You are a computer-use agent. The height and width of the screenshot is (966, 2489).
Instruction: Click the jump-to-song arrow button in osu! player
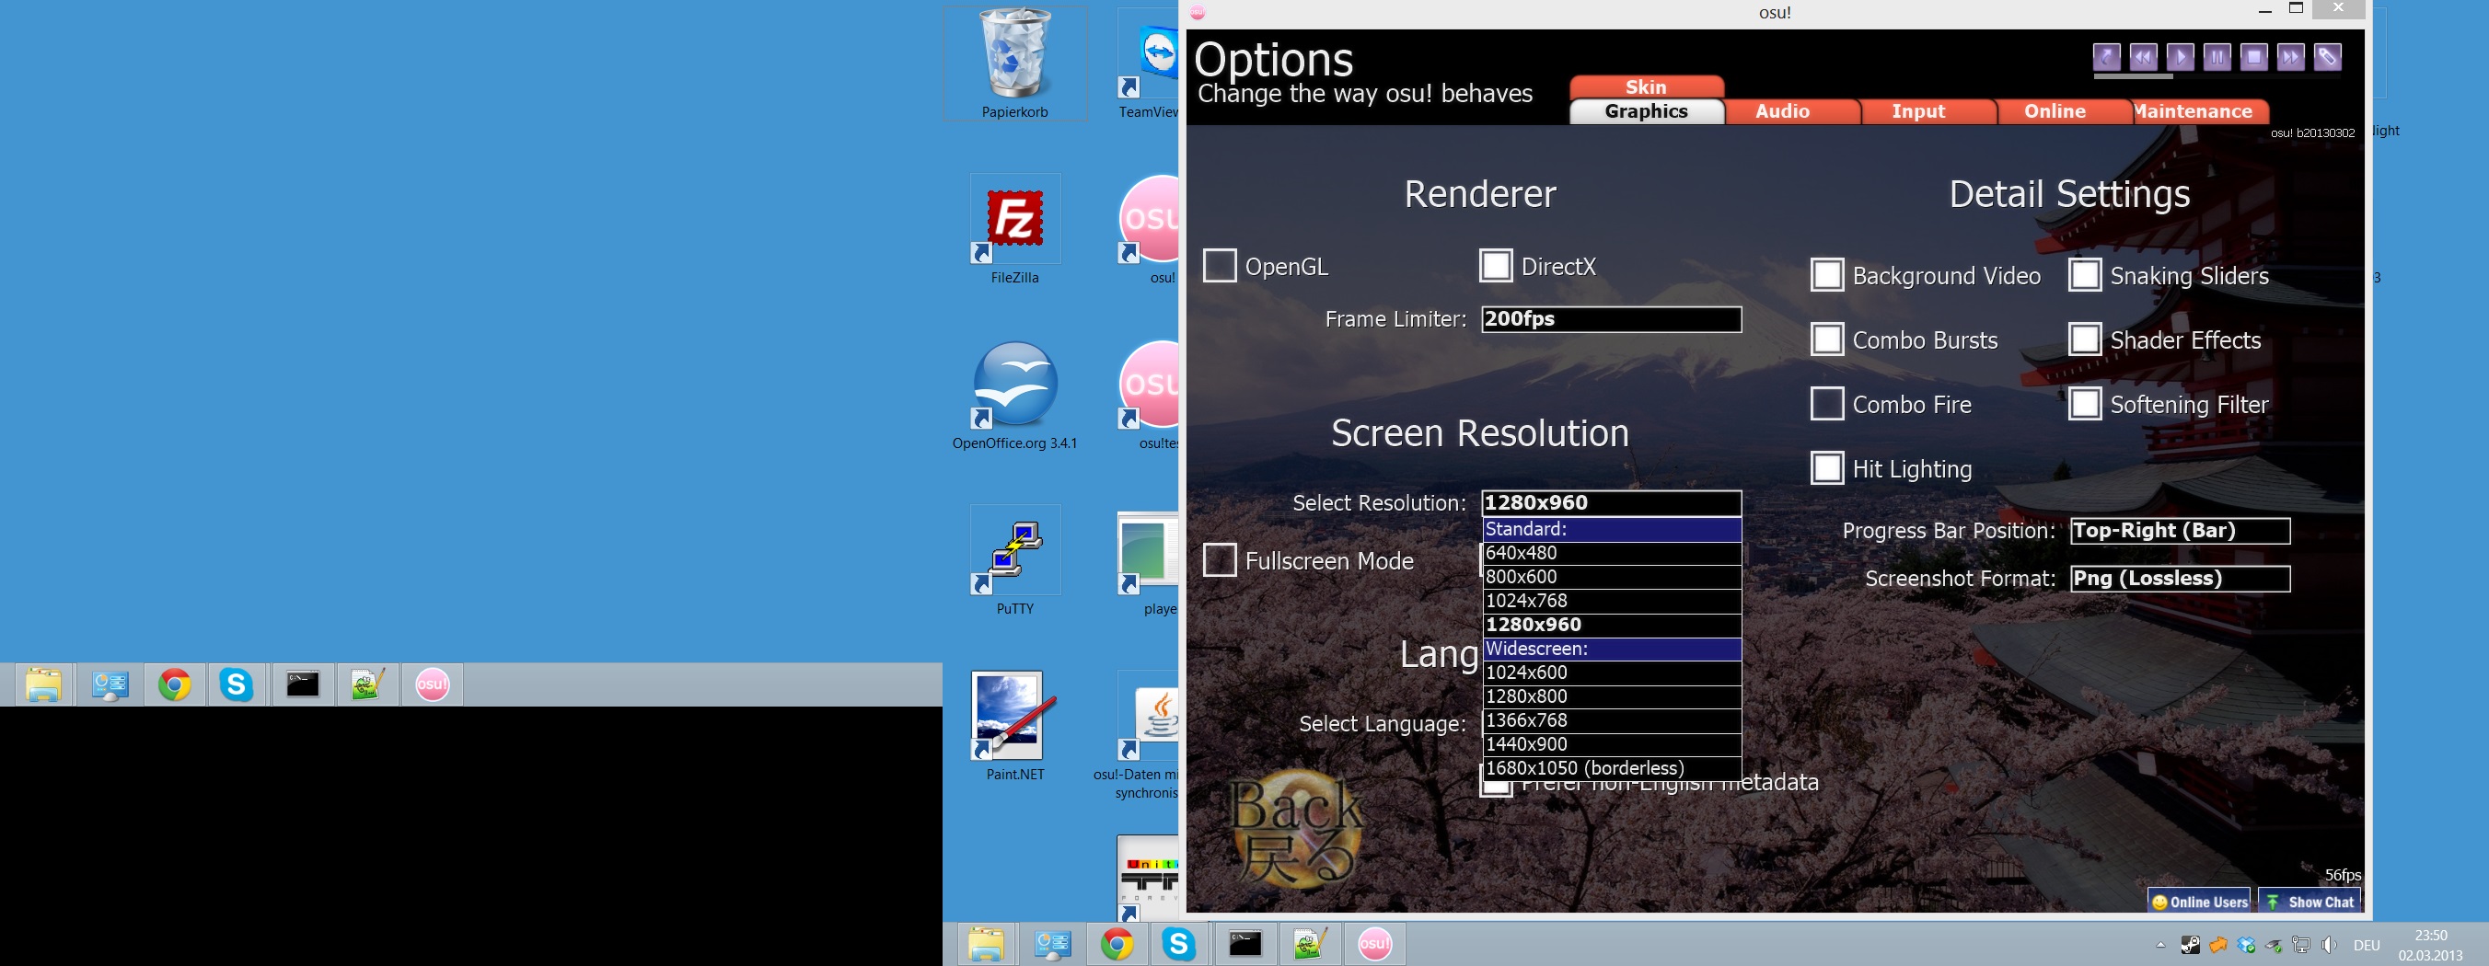2106,57
